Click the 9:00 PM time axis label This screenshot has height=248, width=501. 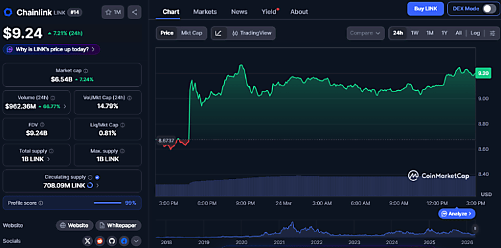[x=246, y=203]
